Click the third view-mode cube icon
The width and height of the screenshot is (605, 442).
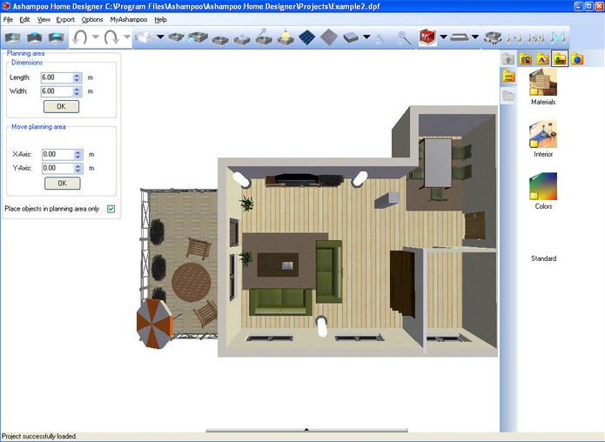56,37
